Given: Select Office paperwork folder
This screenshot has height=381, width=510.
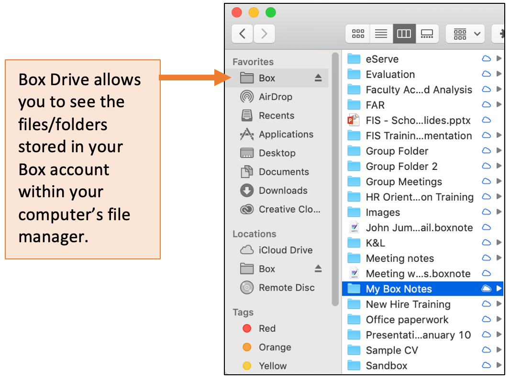Looking at the screenshot, I should [422, 320].
